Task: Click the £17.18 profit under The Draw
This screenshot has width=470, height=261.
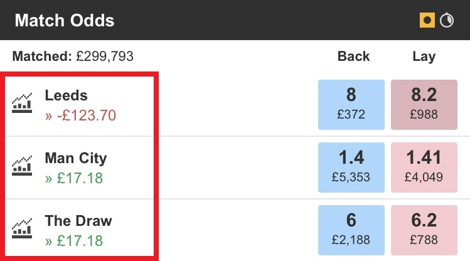Action: click(78, 241)
